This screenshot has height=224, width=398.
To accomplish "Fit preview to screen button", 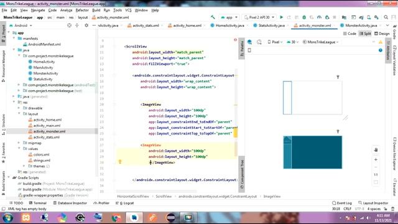I will [376, 182].
